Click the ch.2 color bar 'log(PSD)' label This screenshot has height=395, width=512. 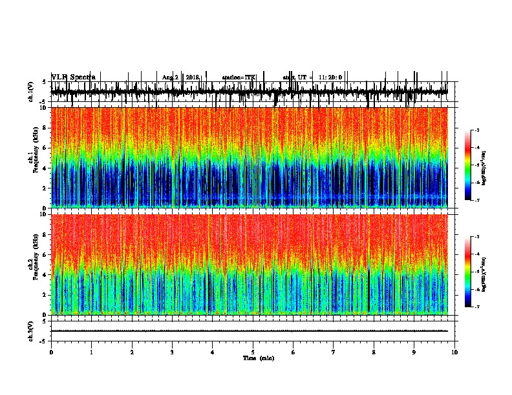point(484,274)
